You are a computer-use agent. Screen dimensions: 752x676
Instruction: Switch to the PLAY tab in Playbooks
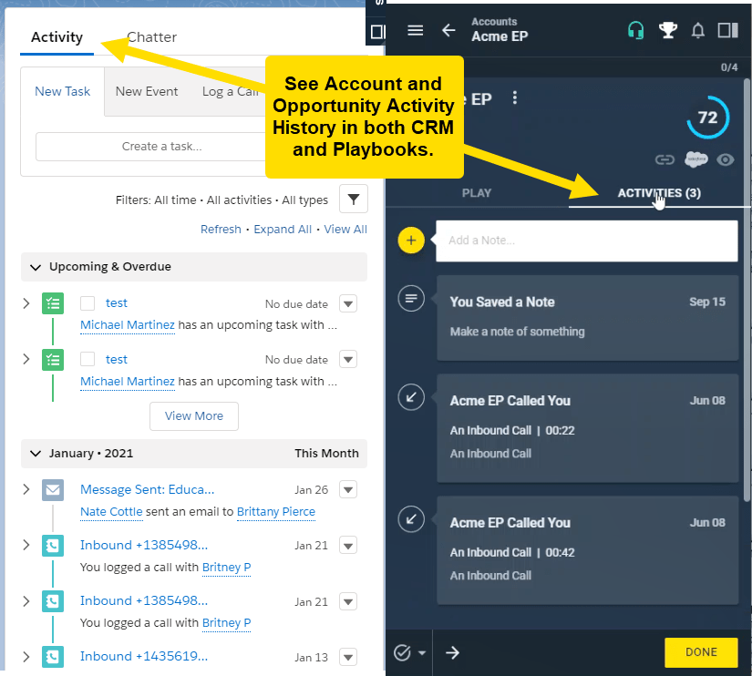pos(477,193)
